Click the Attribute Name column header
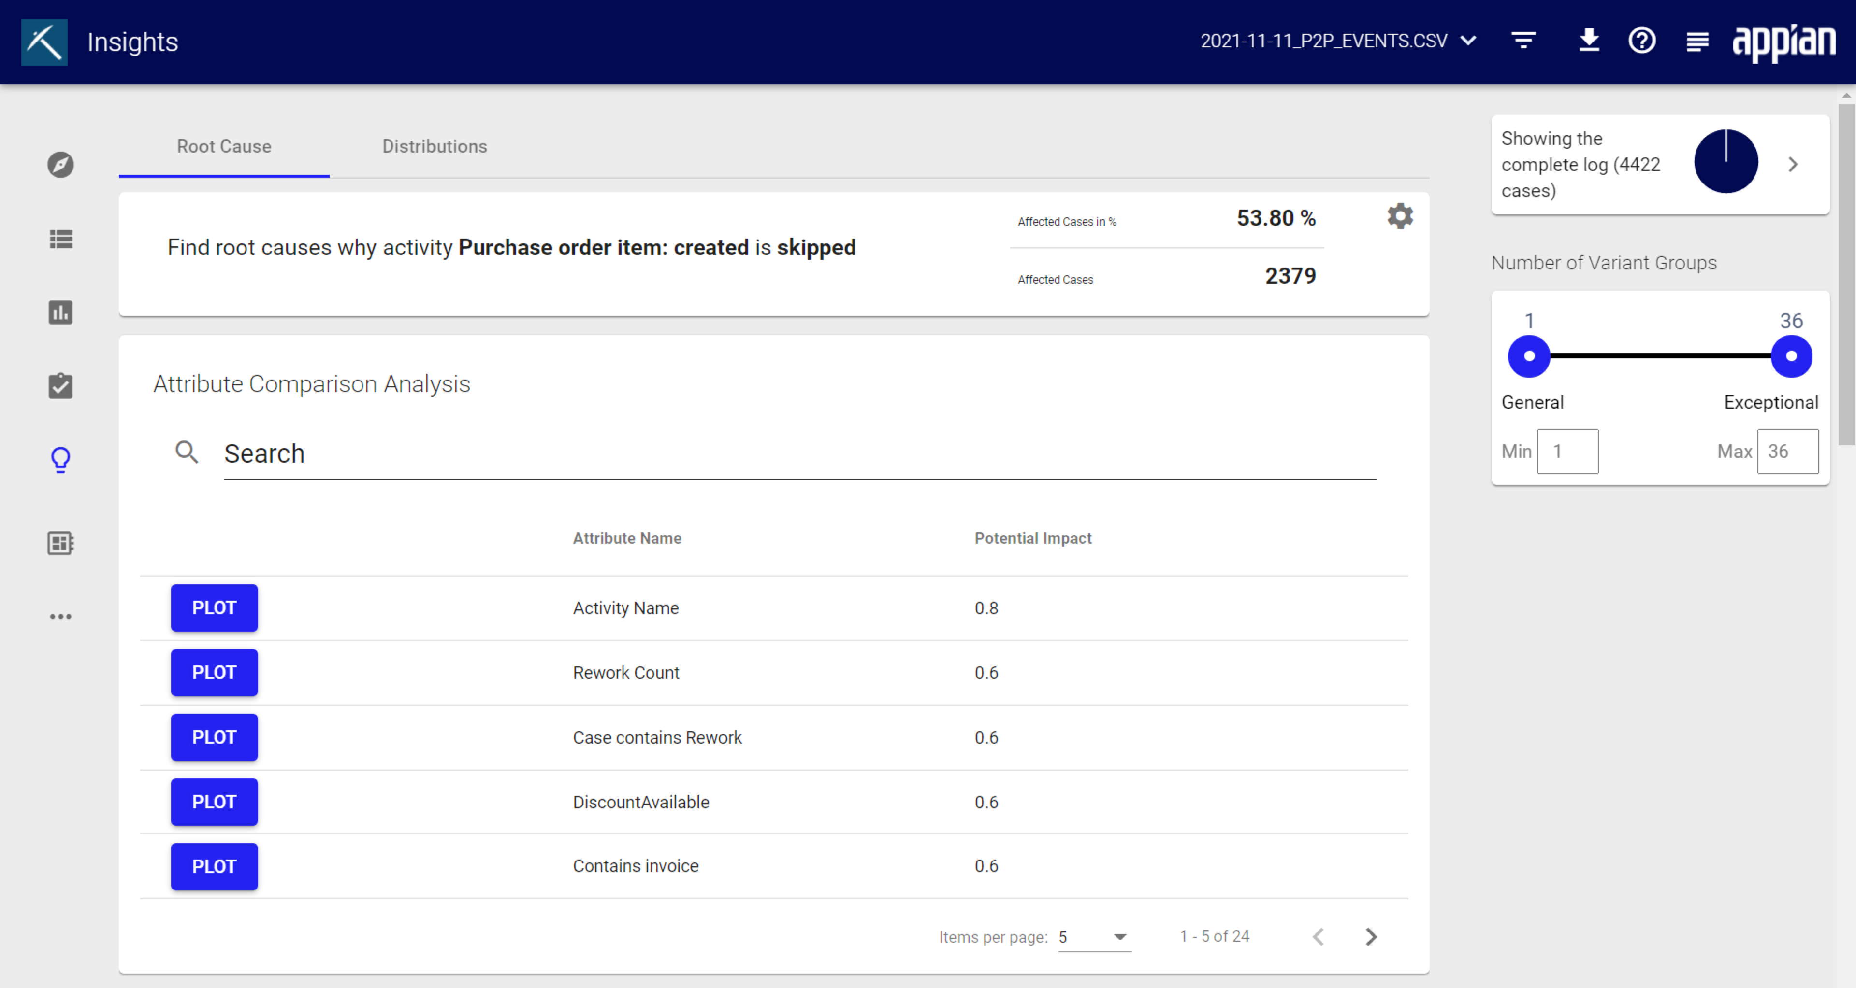The height and width of the screenshot is (988, 1856). pos(627,538)
